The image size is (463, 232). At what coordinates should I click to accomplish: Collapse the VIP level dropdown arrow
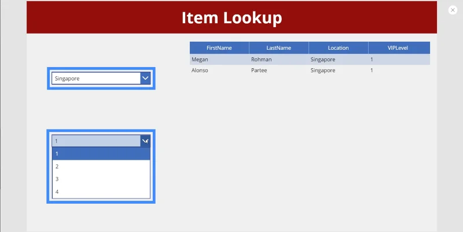[145, 141]
